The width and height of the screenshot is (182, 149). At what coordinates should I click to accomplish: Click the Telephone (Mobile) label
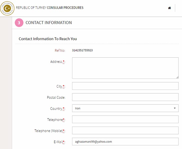point(49,131)
